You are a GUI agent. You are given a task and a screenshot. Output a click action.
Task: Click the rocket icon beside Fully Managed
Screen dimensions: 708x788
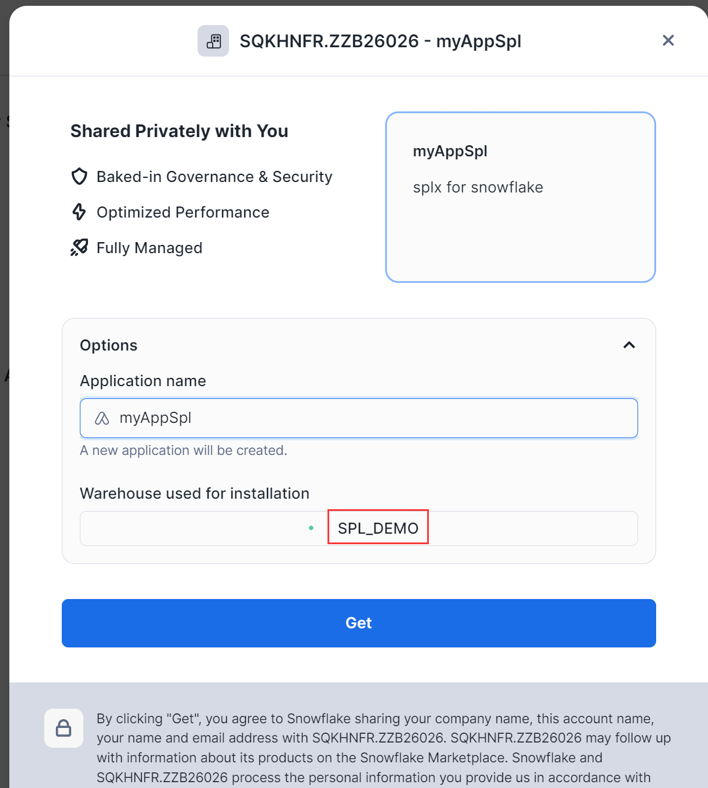(79, 247)
